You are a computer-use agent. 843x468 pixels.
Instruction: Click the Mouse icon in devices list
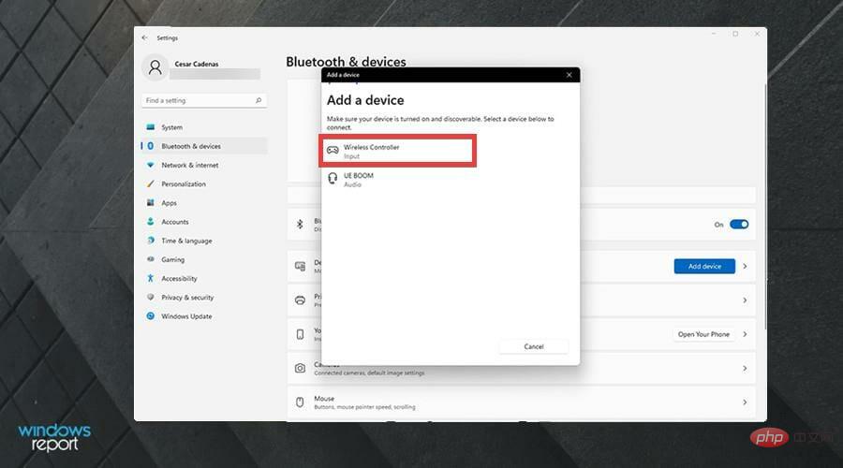point(300,402)
